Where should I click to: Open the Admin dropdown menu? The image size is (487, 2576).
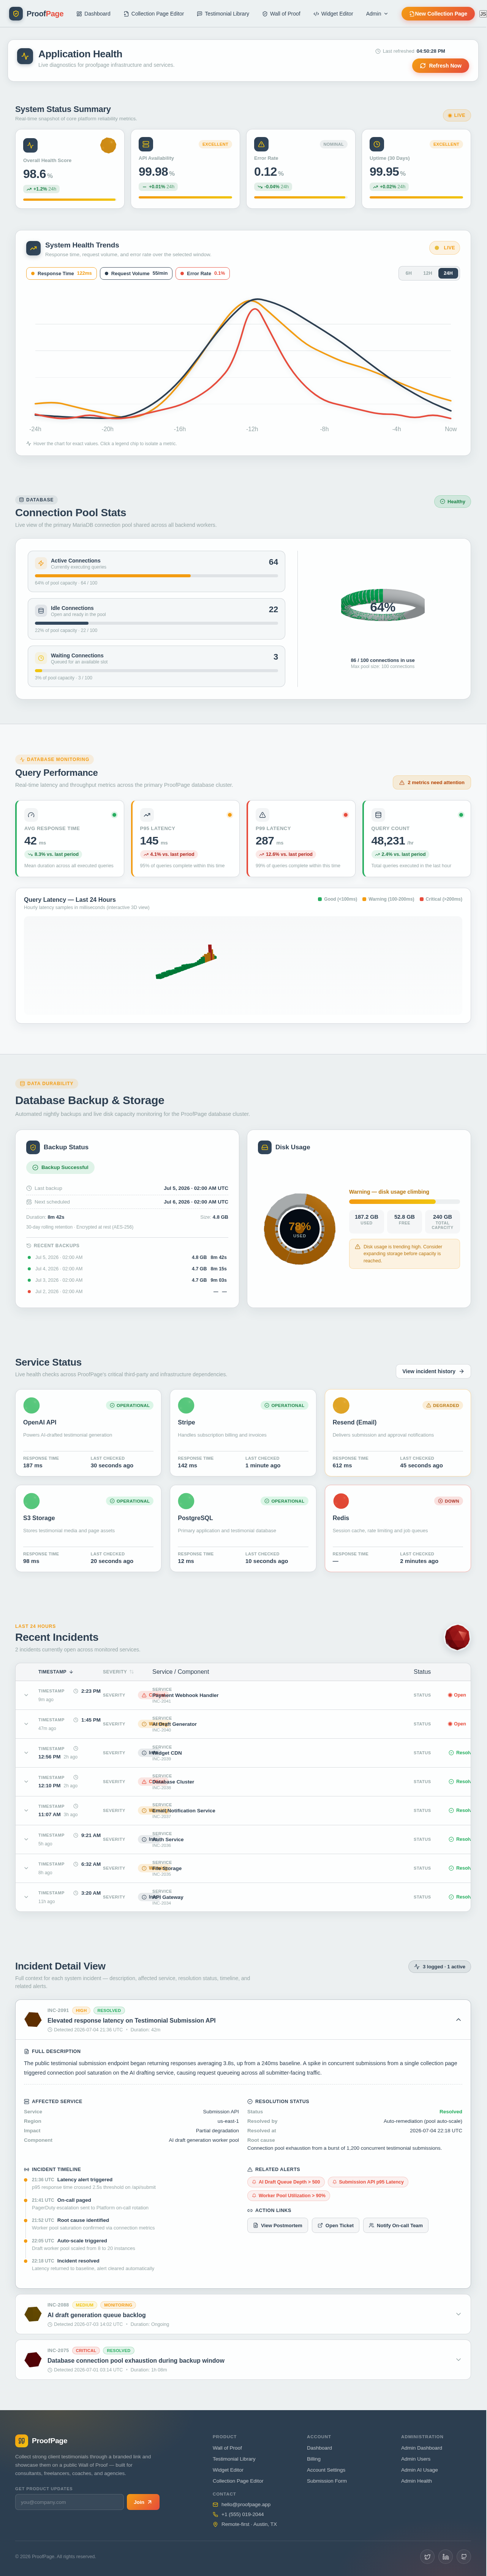377,14
